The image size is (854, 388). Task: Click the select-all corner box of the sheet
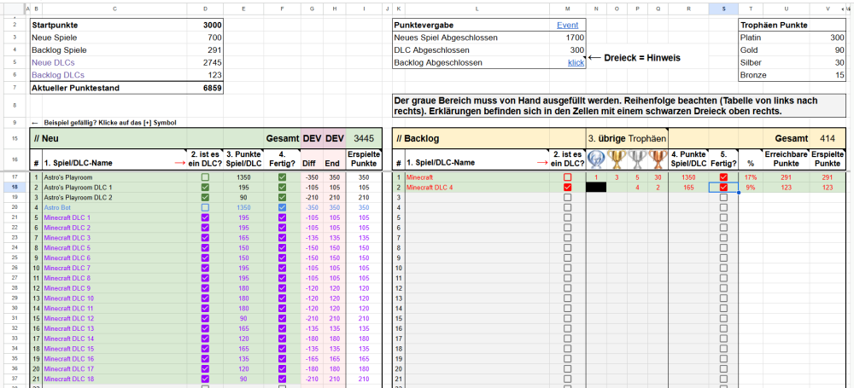[15, 9]
